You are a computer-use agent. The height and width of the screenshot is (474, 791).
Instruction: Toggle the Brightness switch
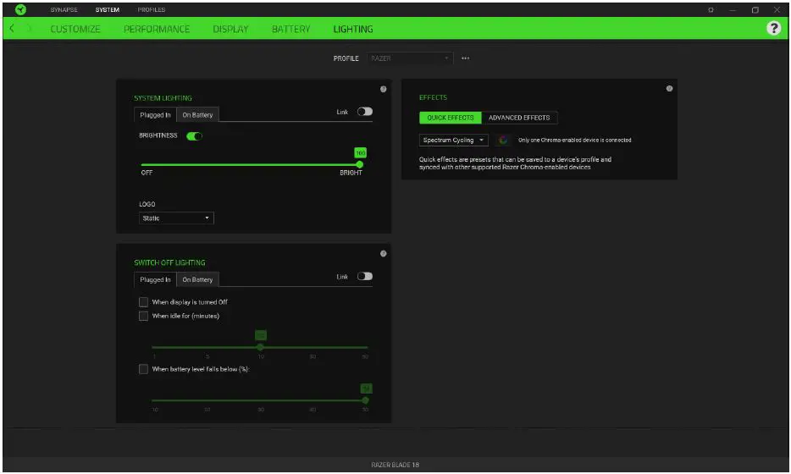click(194, 136)
